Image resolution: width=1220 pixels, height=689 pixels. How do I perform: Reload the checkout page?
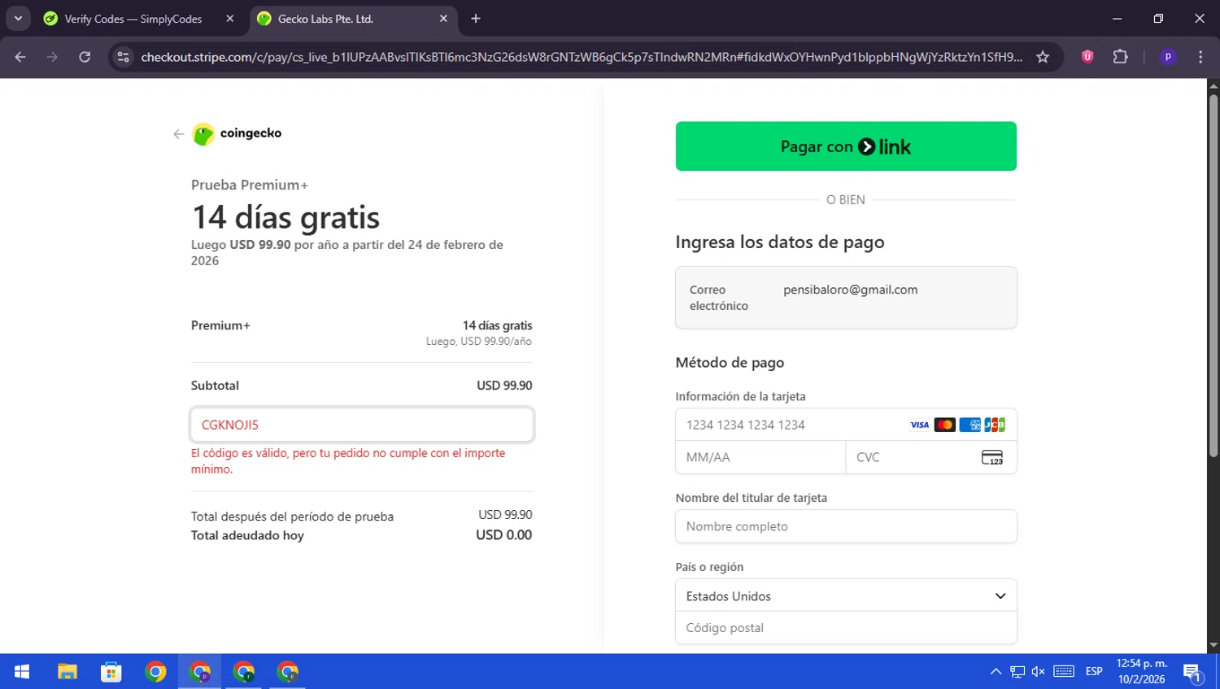(85, 57)
